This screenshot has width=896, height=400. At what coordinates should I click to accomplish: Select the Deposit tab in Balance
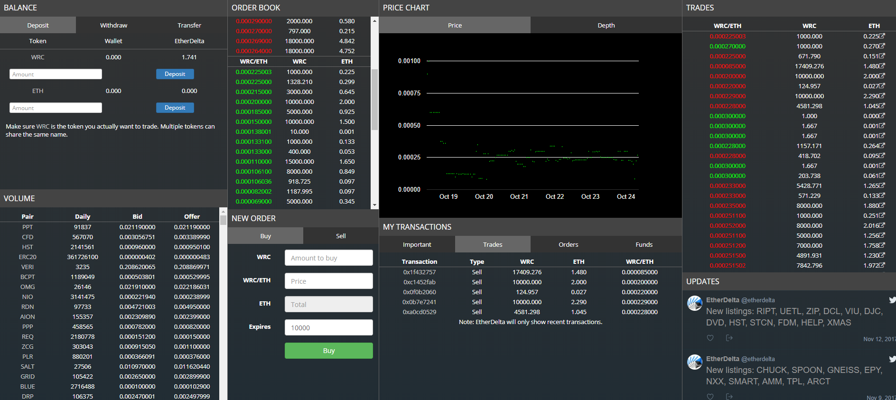tap(38, 25)
